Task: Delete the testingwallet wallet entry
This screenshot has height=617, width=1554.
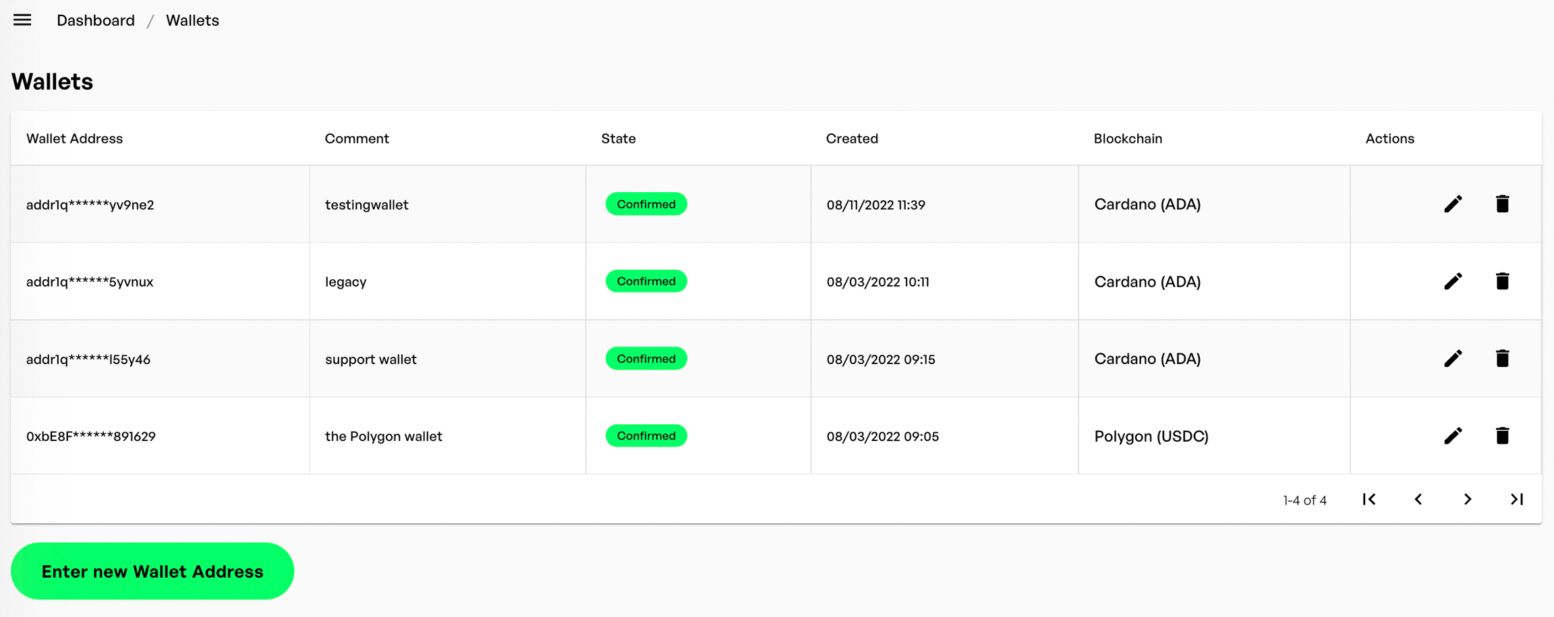Action: pyautogui.click(x=1502, y=204)
